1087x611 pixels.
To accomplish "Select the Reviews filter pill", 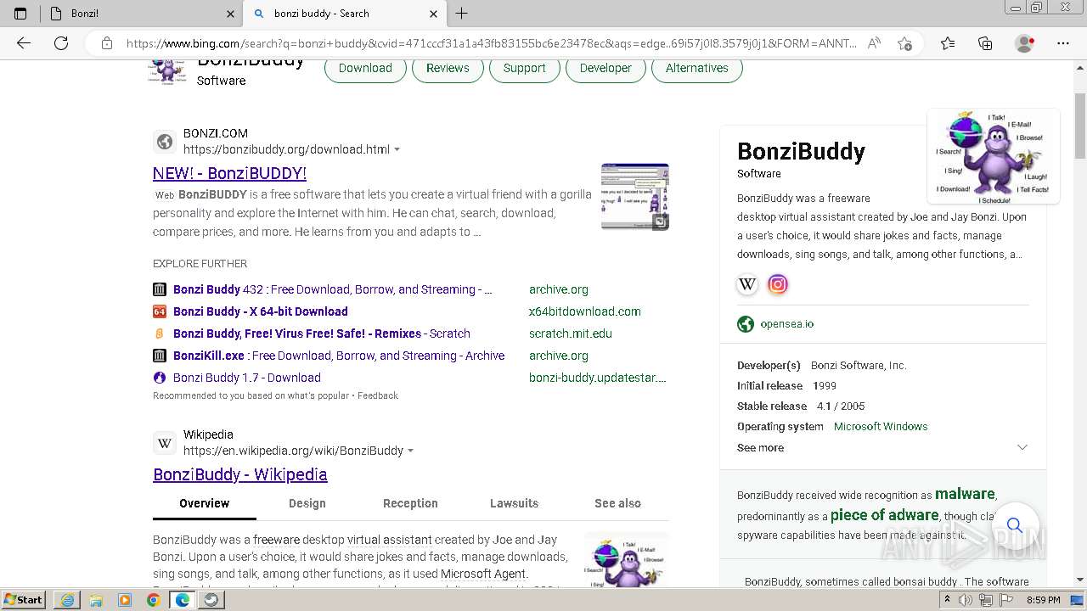I will coord(448,68).
